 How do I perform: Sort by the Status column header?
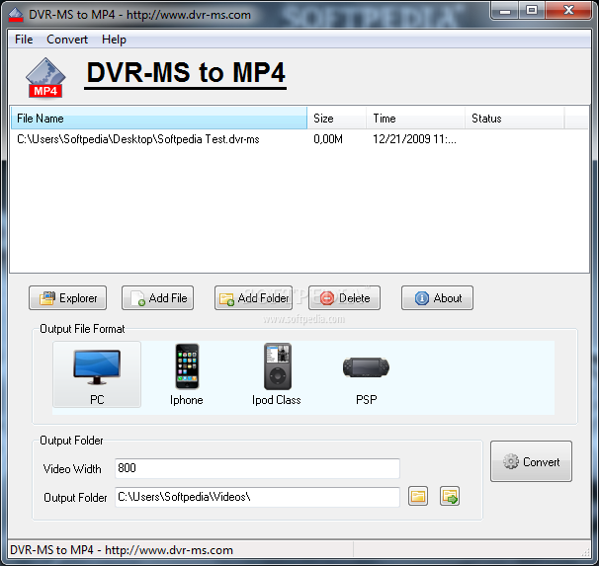[x=515, y=119]
